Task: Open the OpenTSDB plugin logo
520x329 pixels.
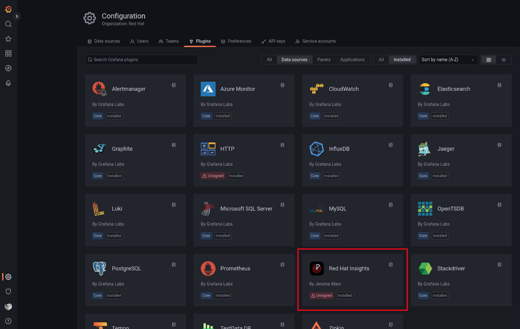Action: [425, 209]
